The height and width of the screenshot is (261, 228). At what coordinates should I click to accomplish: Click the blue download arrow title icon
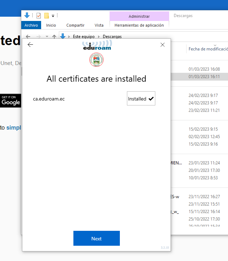pos(27,15)
